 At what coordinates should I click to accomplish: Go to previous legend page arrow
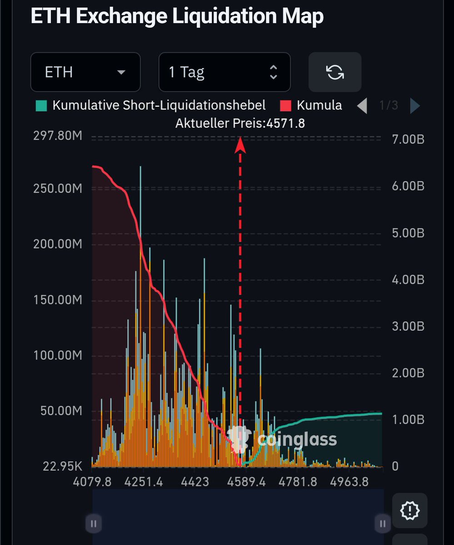362,106
